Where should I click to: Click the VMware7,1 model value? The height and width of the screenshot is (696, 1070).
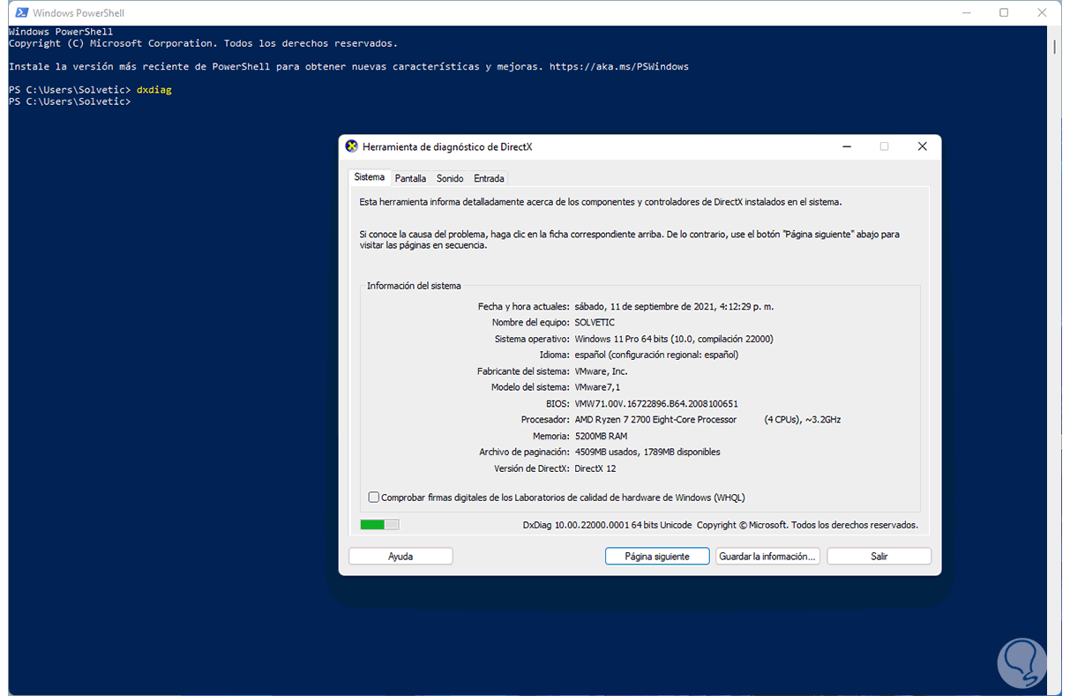pos(597,387)
